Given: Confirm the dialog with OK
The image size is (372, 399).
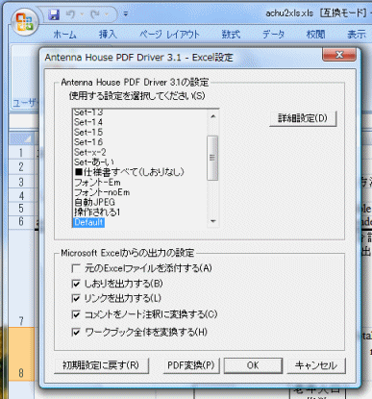Looking at the screenshot, I should click(253, 365).
